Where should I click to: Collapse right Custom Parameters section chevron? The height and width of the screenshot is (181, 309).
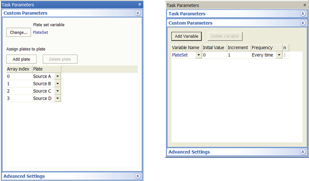pos(303,23)
